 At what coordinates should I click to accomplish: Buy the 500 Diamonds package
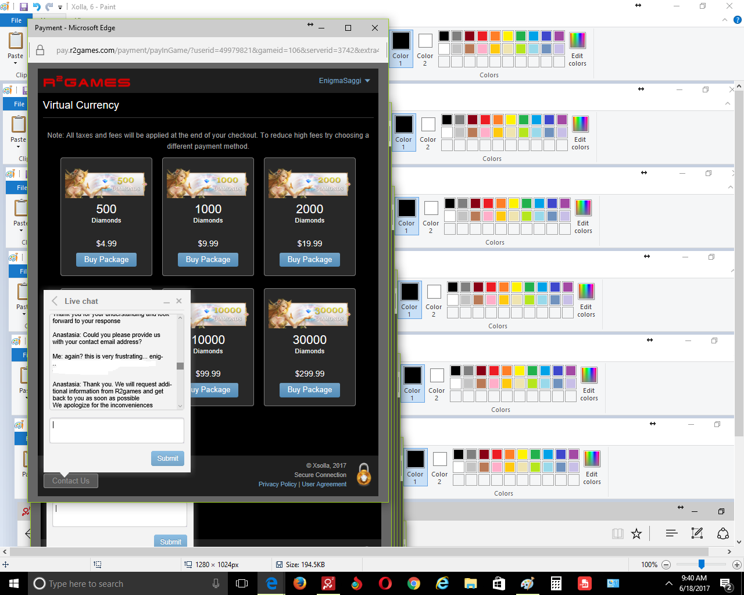[x=106, y=260]
